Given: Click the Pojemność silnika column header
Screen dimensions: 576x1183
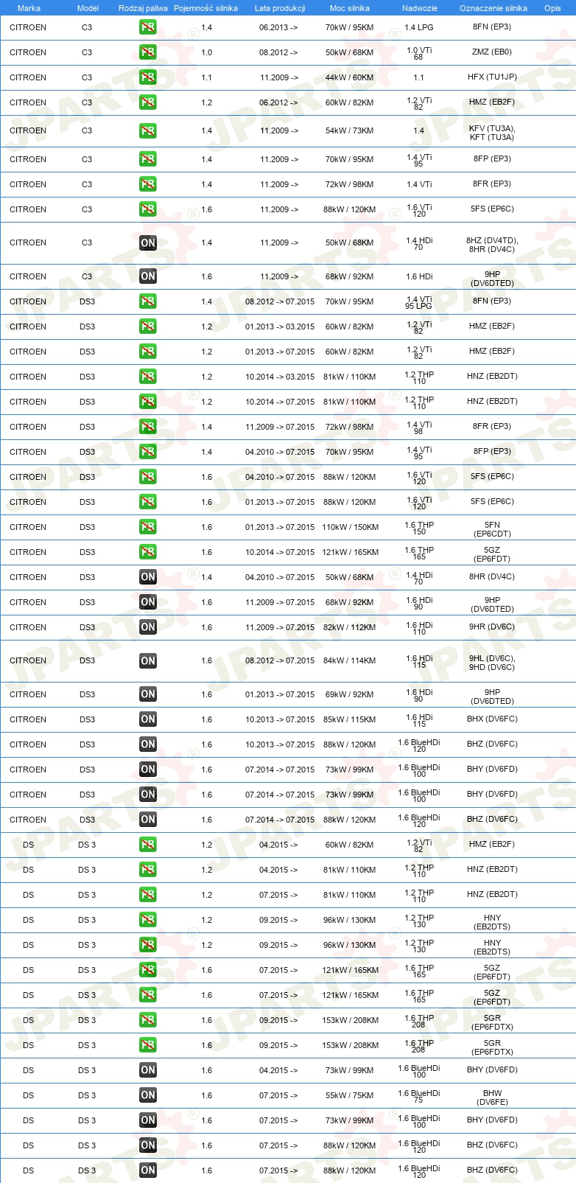Looking at the screenshot, I should pos(206,8).
